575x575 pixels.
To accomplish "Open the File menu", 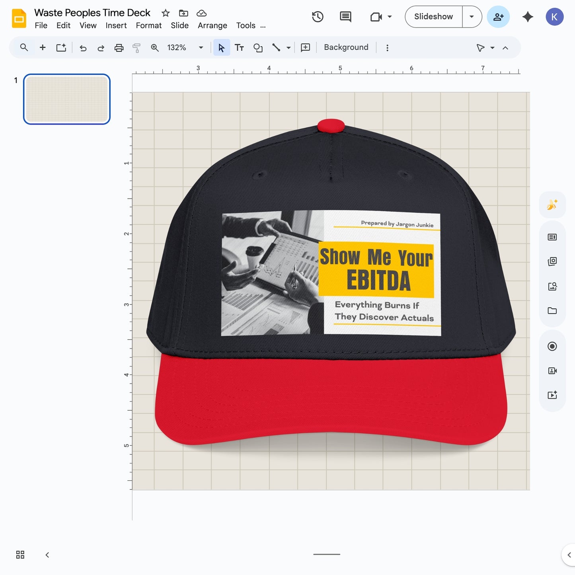I will 41,25.
